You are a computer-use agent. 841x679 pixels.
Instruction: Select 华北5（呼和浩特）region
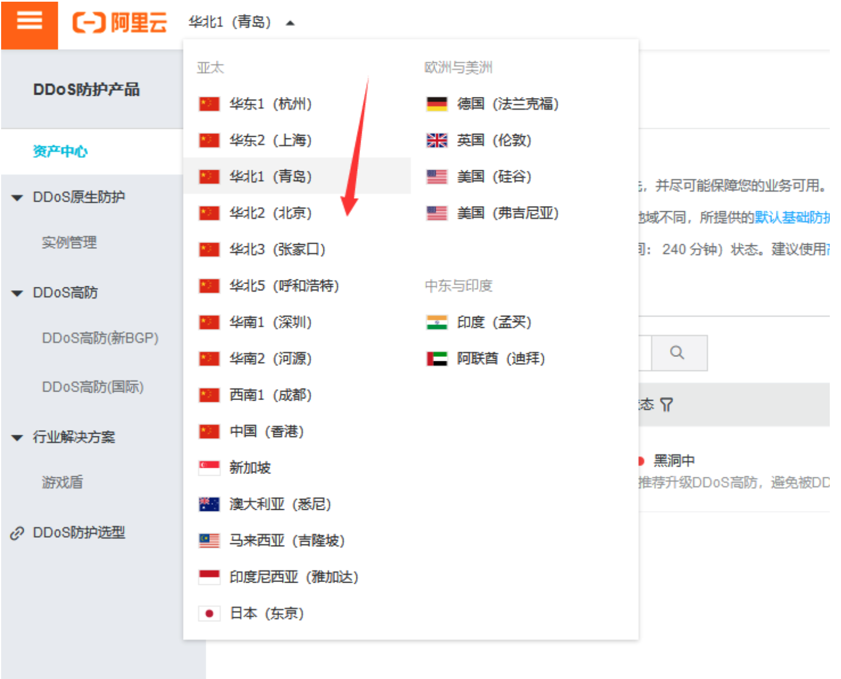pos(297,286)
